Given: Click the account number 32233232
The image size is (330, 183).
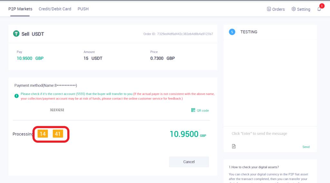Looking at the screenshot, I should point(57,110).
